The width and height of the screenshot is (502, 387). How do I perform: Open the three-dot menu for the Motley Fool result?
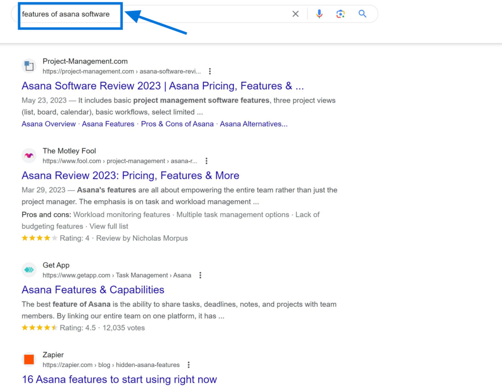(x=206, y=160)
